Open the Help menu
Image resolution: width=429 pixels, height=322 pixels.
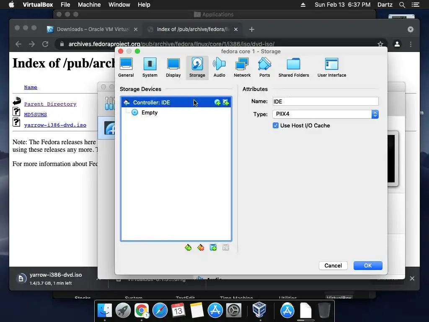tap(144, 5)
